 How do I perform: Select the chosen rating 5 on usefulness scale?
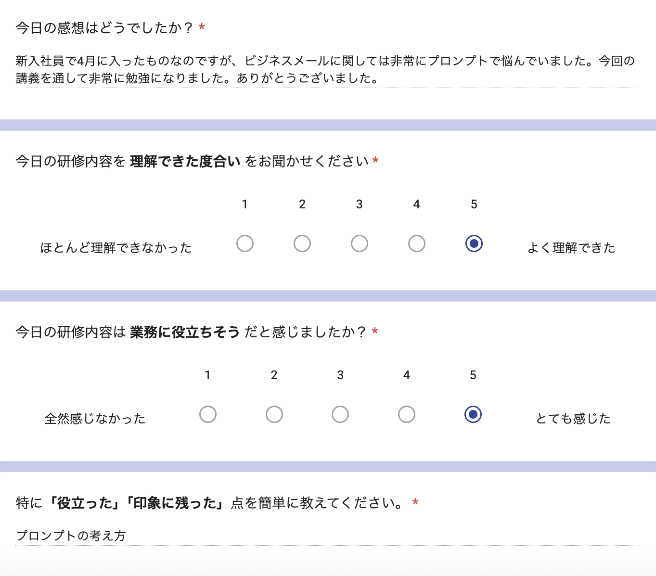473,414
